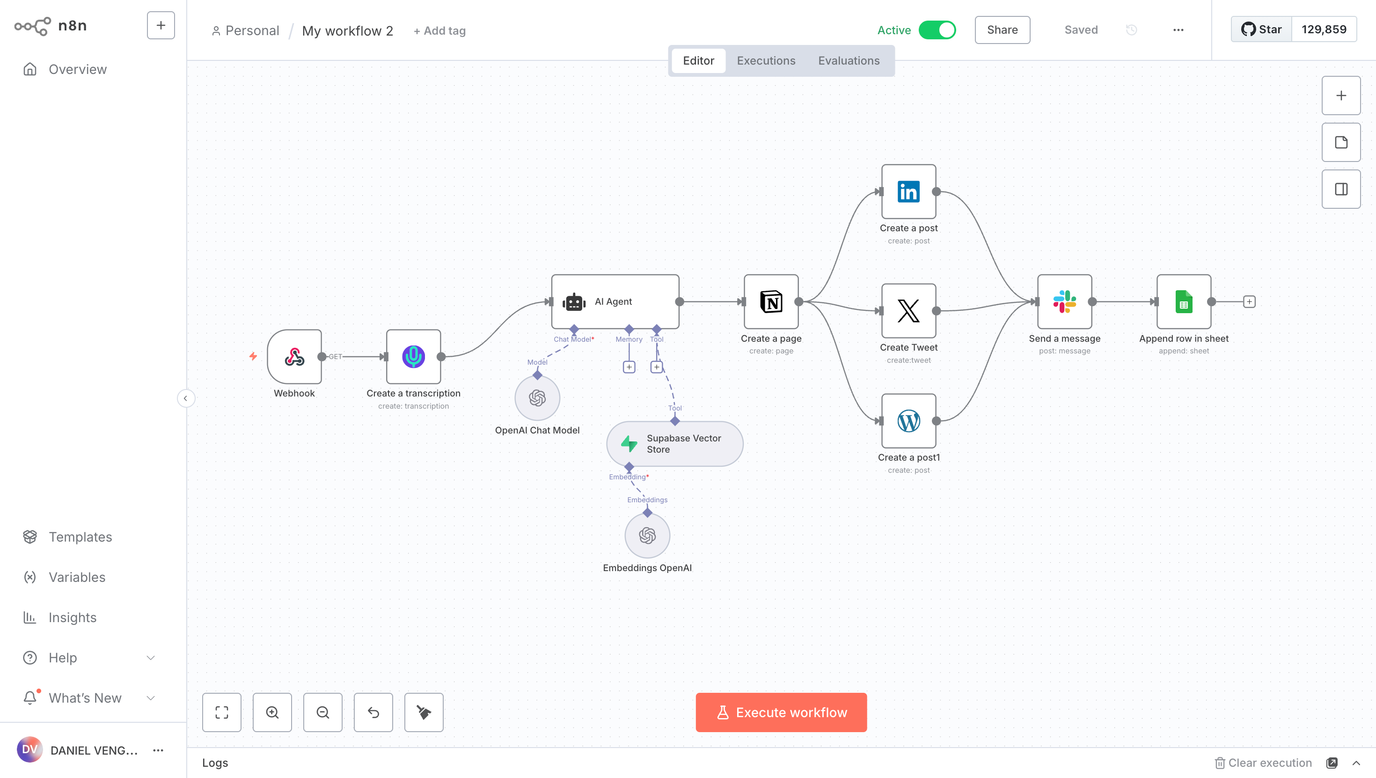
Task: Collapse the left sidebar
Action: [185, 398]
